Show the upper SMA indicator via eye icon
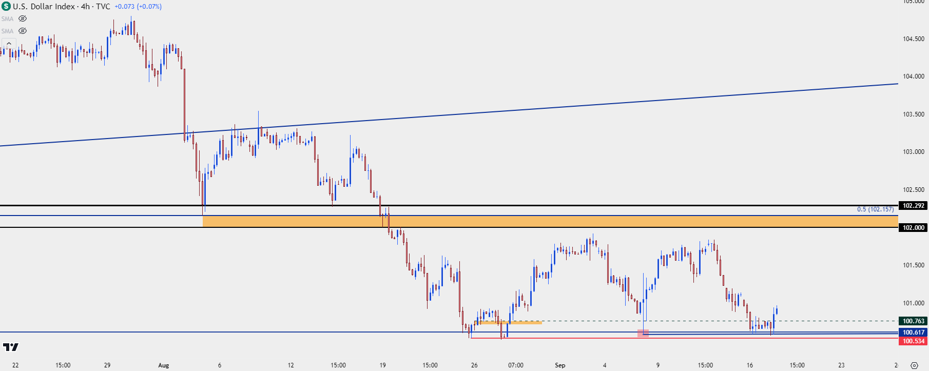This screenshot has height=371, width=929. [x=23, y=18]
